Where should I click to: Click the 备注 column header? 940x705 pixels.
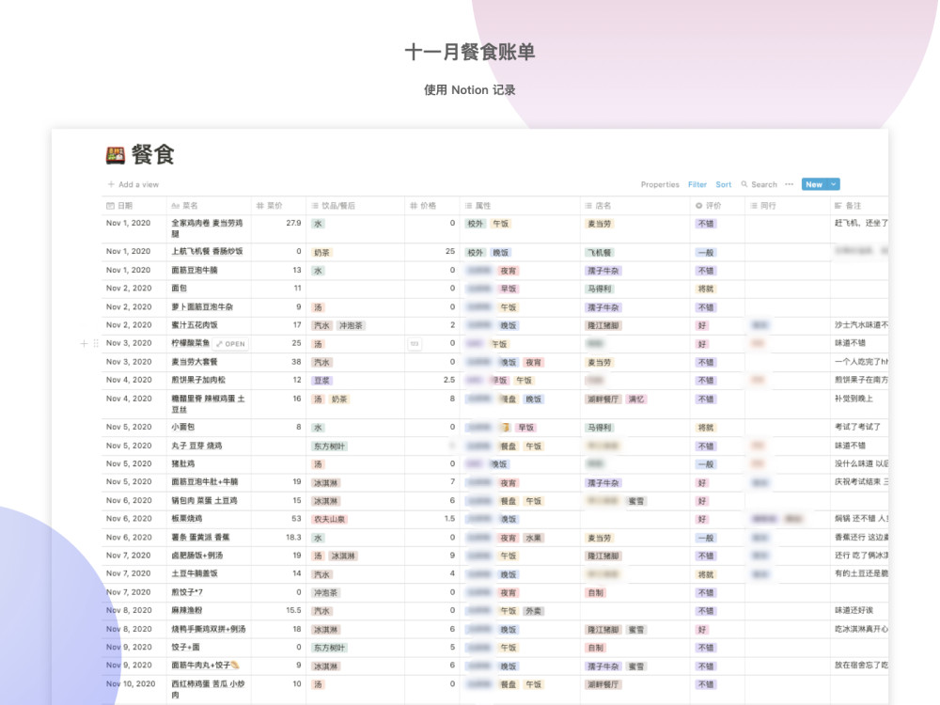point(860,206)
